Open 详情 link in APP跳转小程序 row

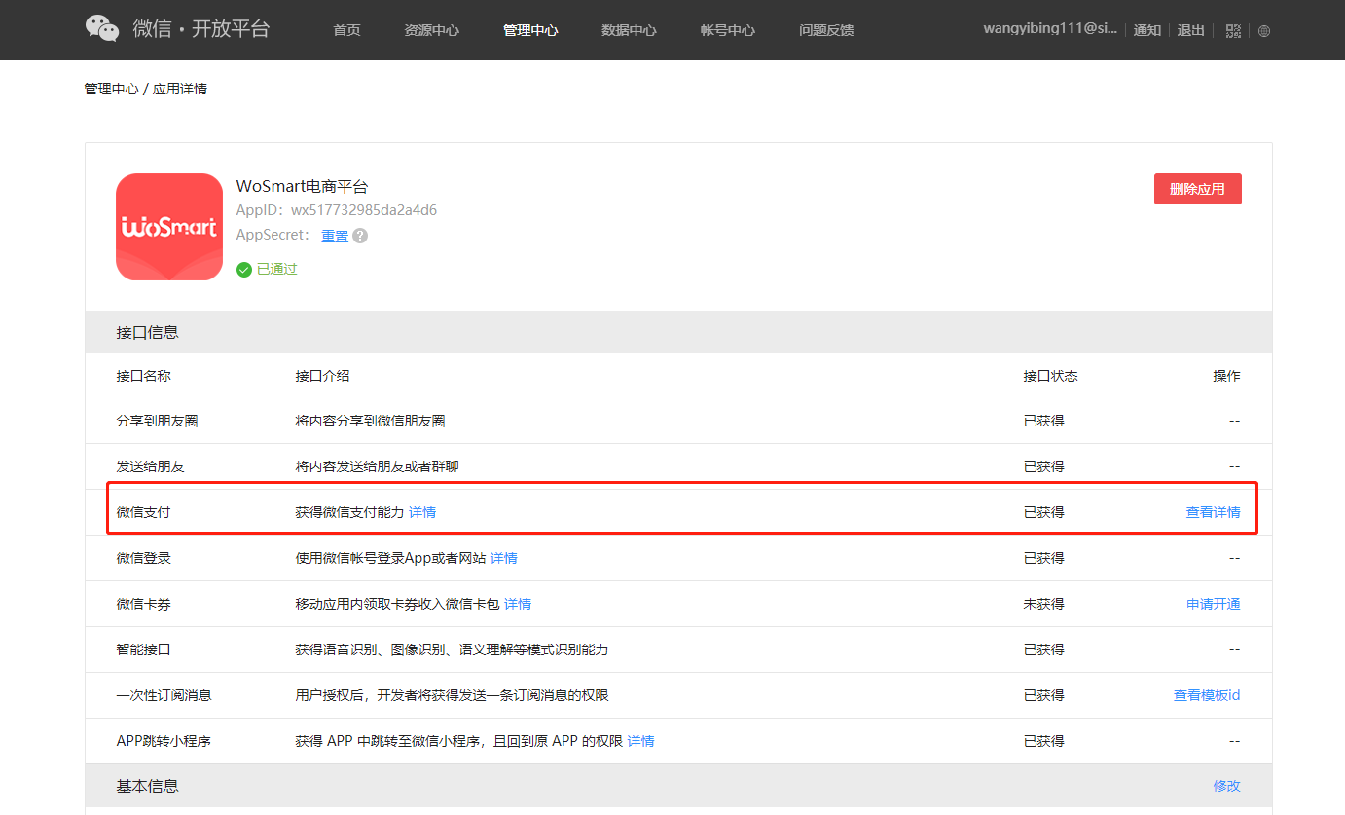tap(640, 741)
